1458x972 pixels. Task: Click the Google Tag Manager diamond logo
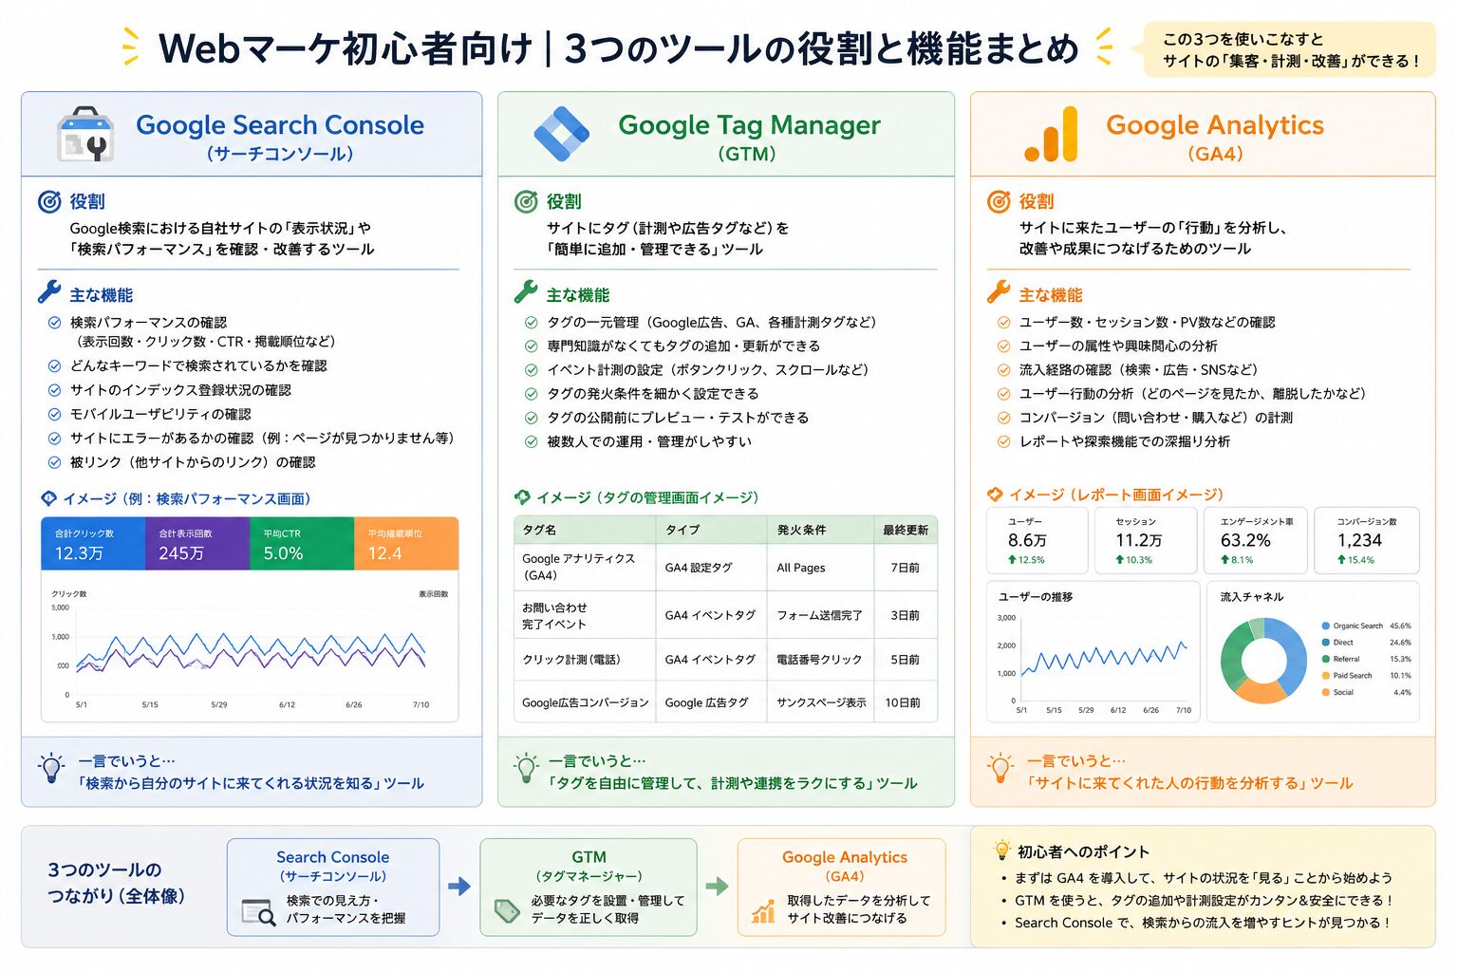point(562,134)
